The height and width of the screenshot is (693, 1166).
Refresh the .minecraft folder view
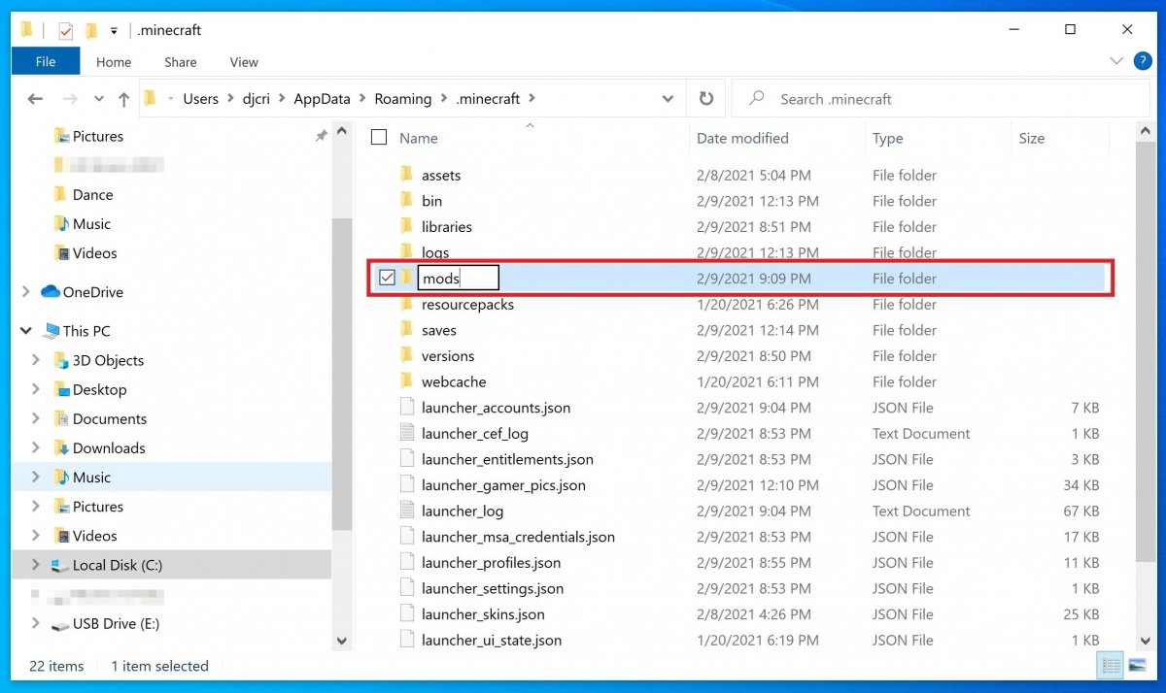tap(706, 99)
